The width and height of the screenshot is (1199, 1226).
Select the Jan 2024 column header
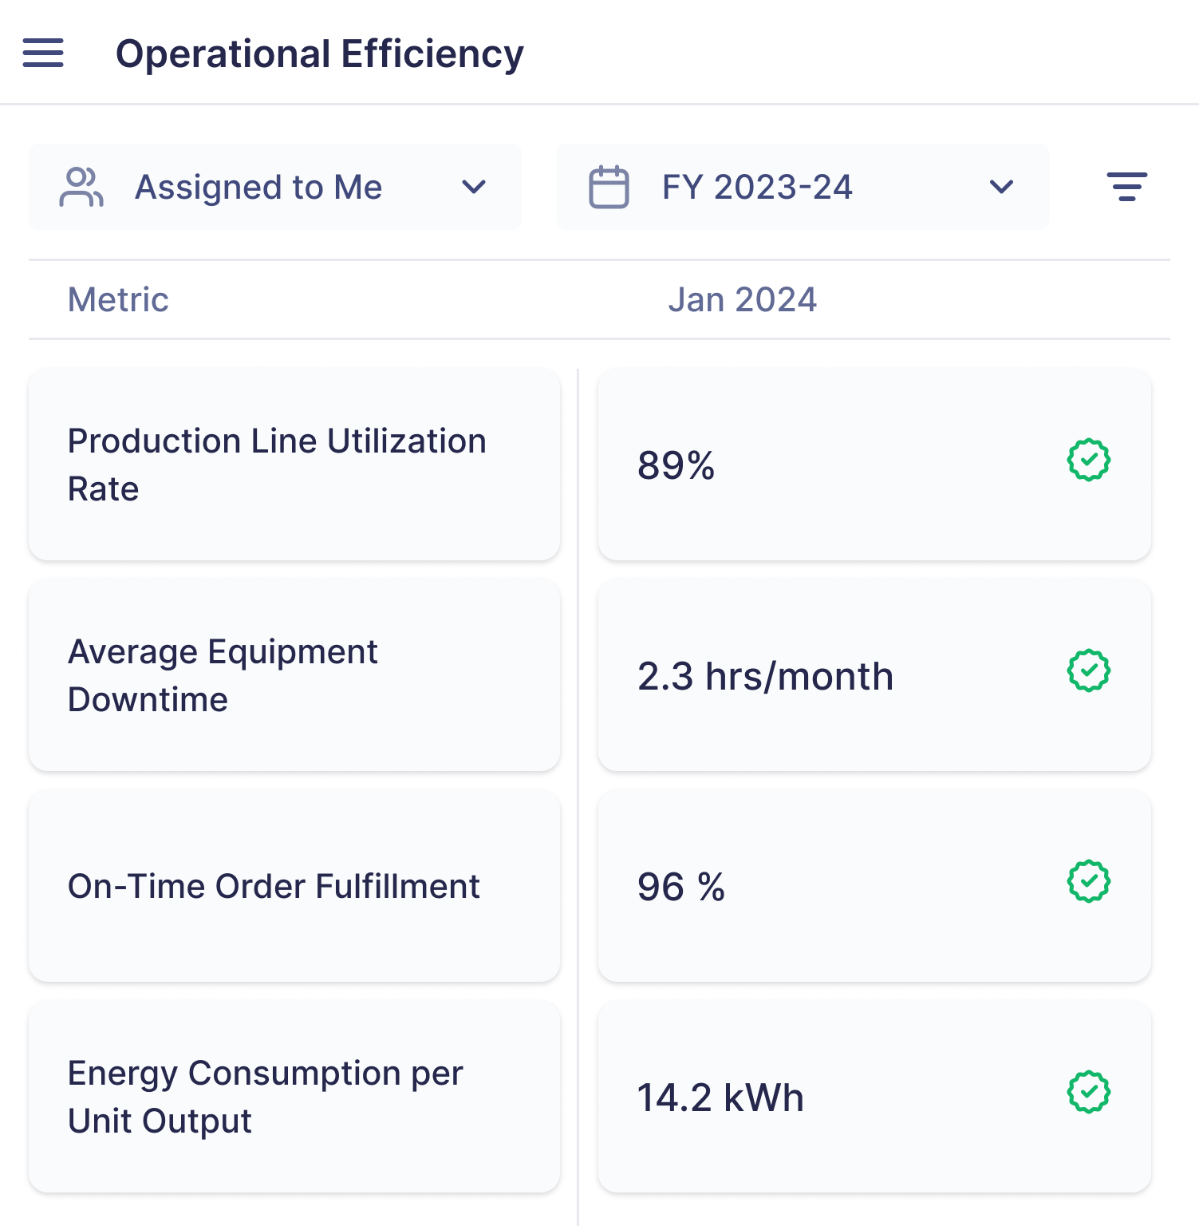point(742,300)
